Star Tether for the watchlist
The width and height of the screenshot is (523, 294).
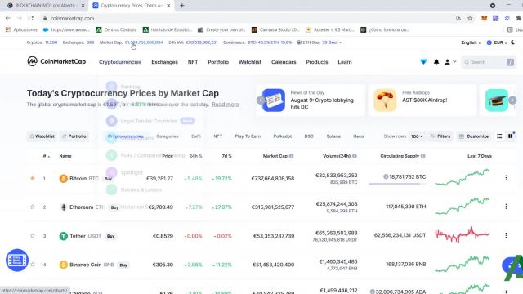33,236
